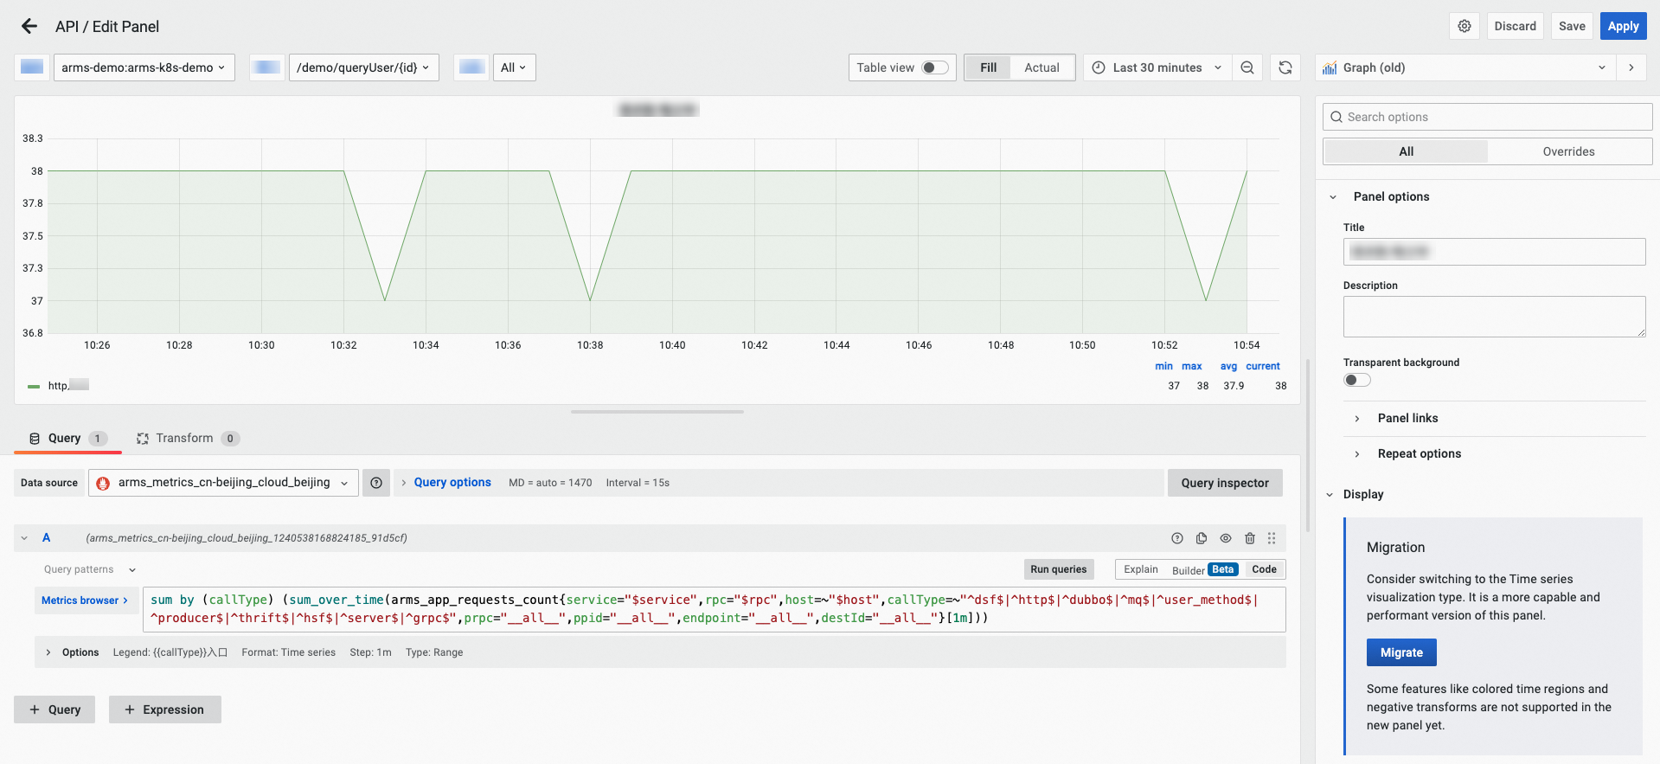The height and width of the screenshot is (764, 1660).
Task: Refresh dashboard icon
Action: pos(1285,67)
